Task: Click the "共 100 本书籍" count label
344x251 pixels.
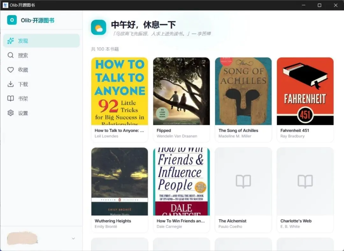Action: pos(105,49)
